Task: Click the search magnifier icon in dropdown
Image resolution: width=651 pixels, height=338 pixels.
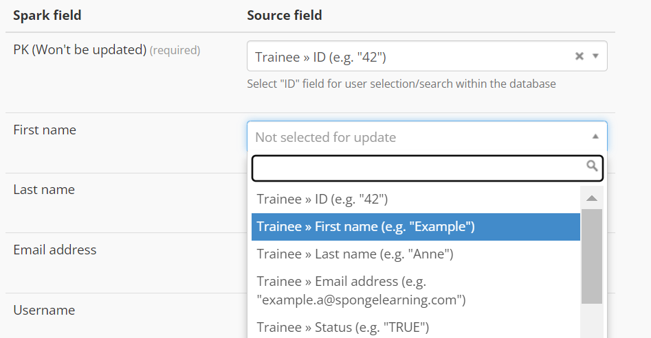Action: coord(592,166)
